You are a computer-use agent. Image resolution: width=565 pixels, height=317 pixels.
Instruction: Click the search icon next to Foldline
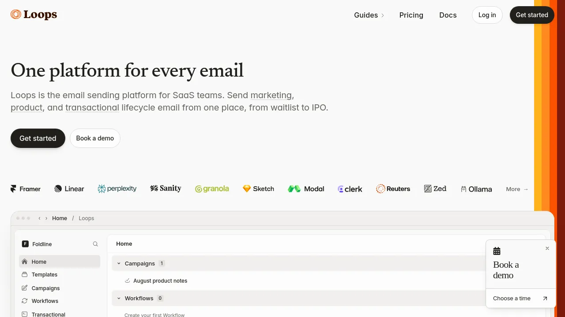tap(95, 244)
